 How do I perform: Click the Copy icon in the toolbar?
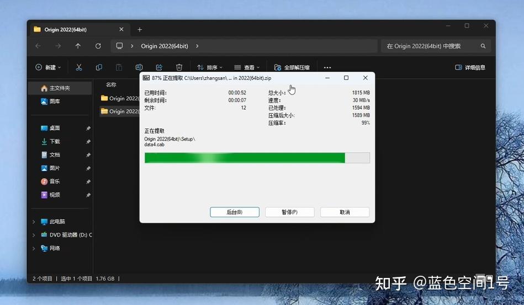[x=99, y=67]
